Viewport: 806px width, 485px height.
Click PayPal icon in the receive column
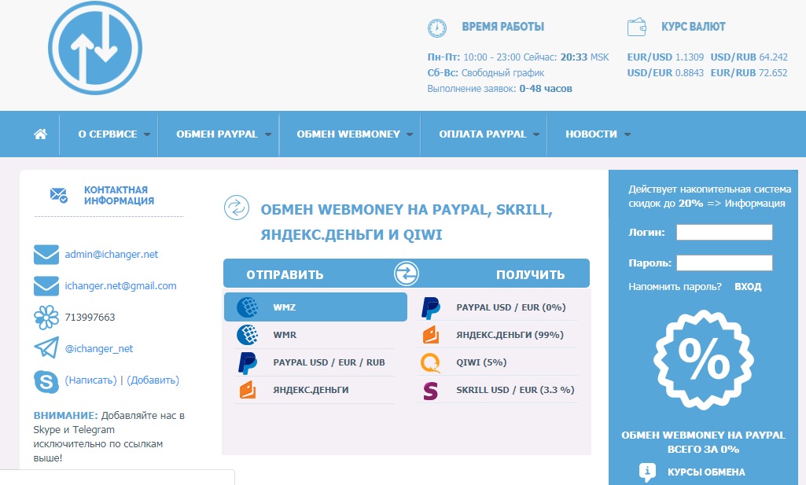[x=430, y=308]
